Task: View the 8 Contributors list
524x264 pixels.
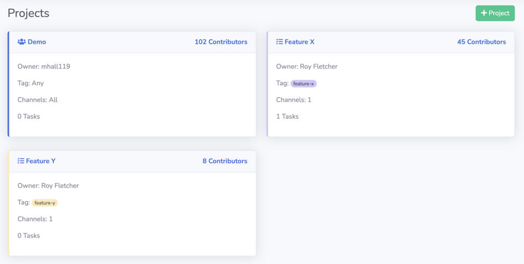Action: [x=224, y=161]
